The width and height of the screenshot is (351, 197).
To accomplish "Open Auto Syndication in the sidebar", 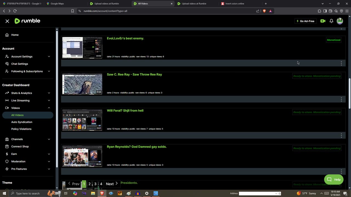I will click(x=22, y=122).
